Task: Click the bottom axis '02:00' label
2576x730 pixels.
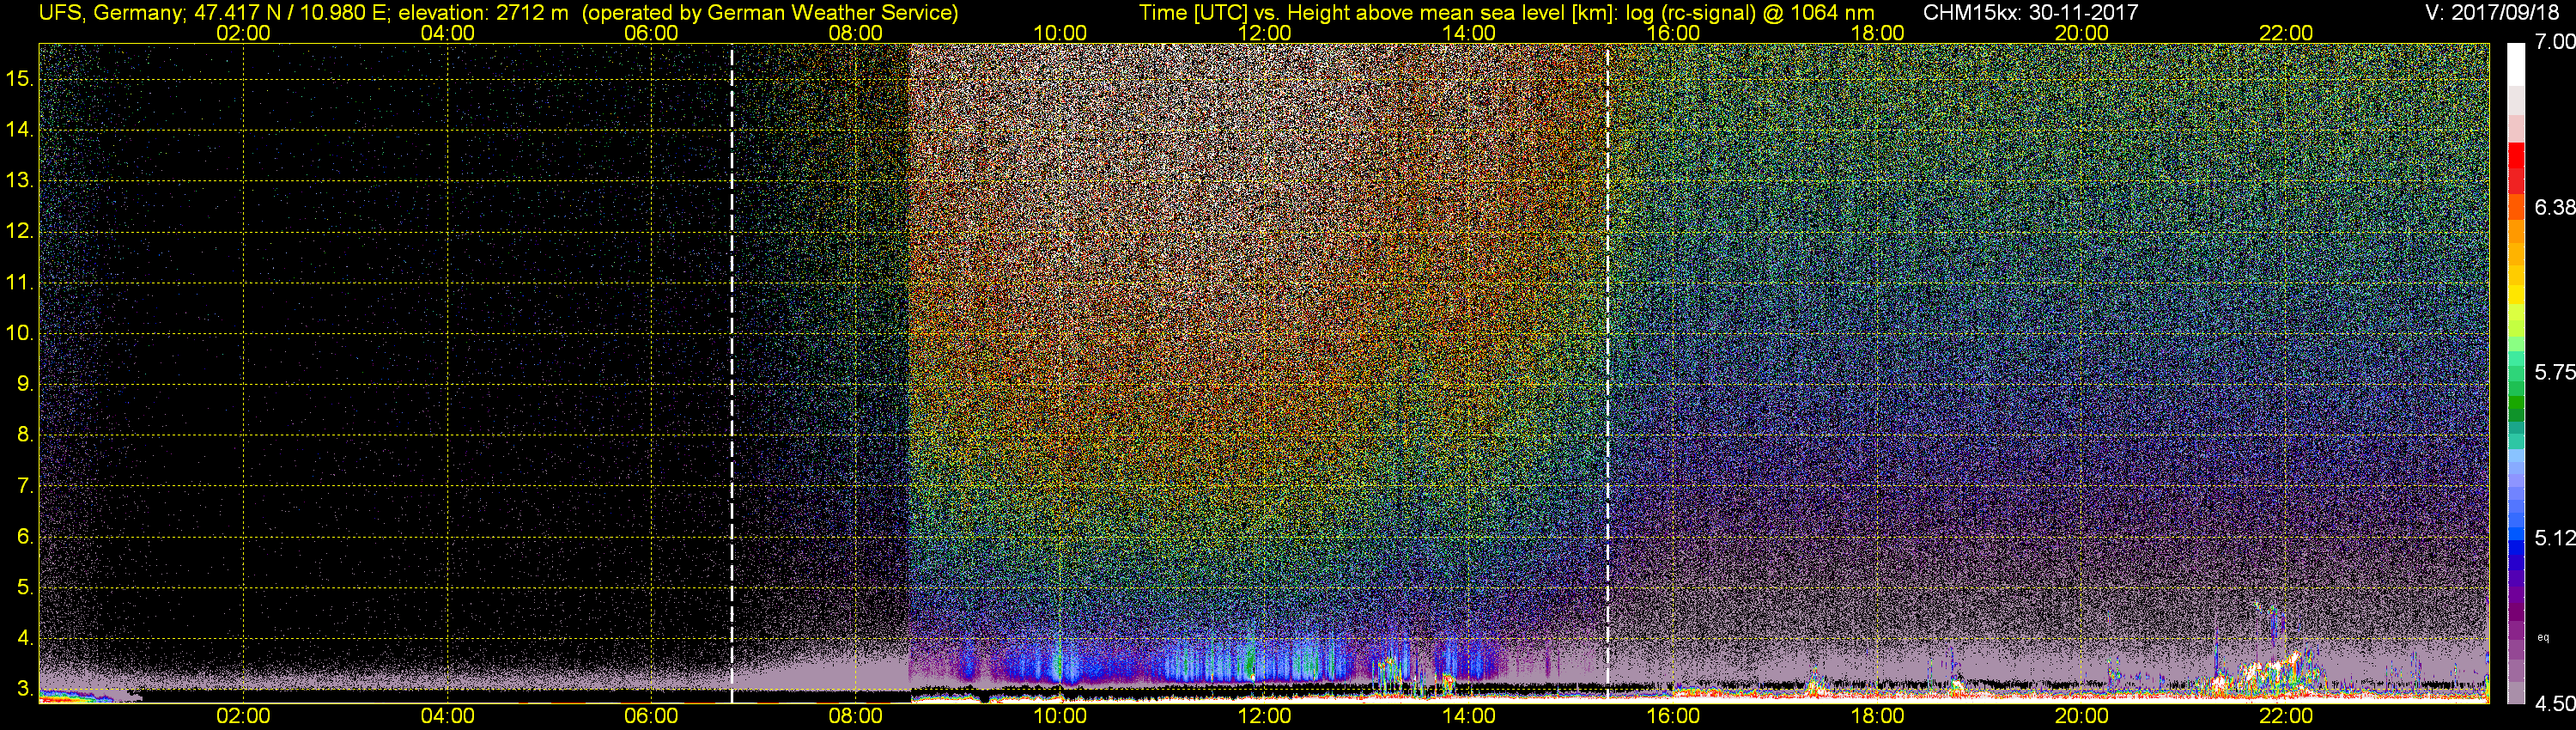Action: [243, 716]
